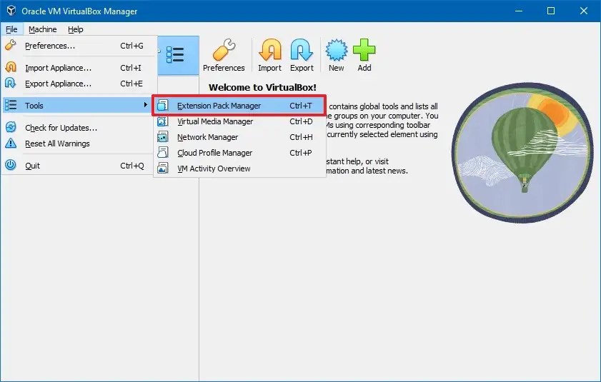Click the Extension Pack Manager icon
This screenshot has width=601, height=382.
163,106
